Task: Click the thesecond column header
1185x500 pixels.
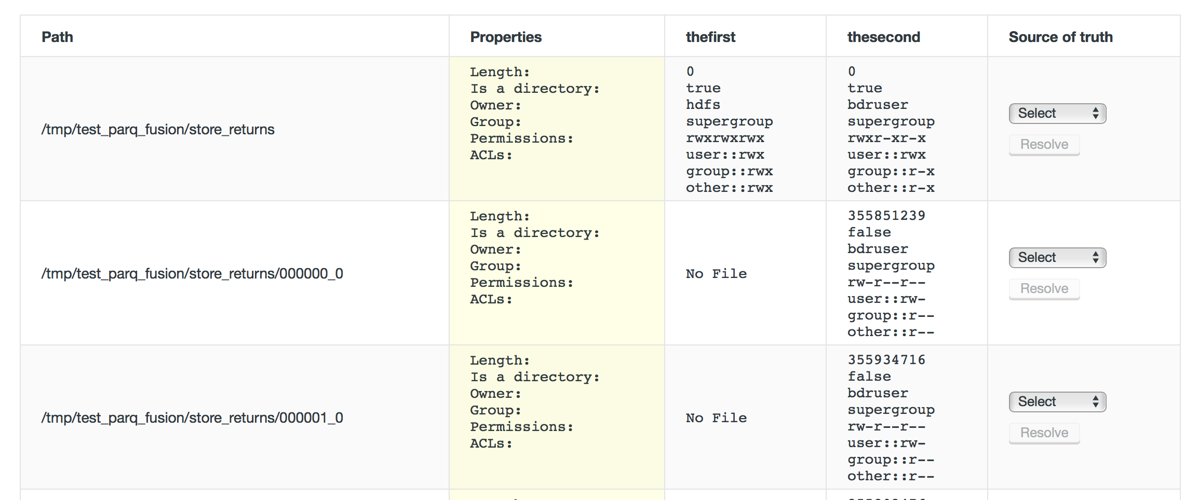Action: coord(883,37)
